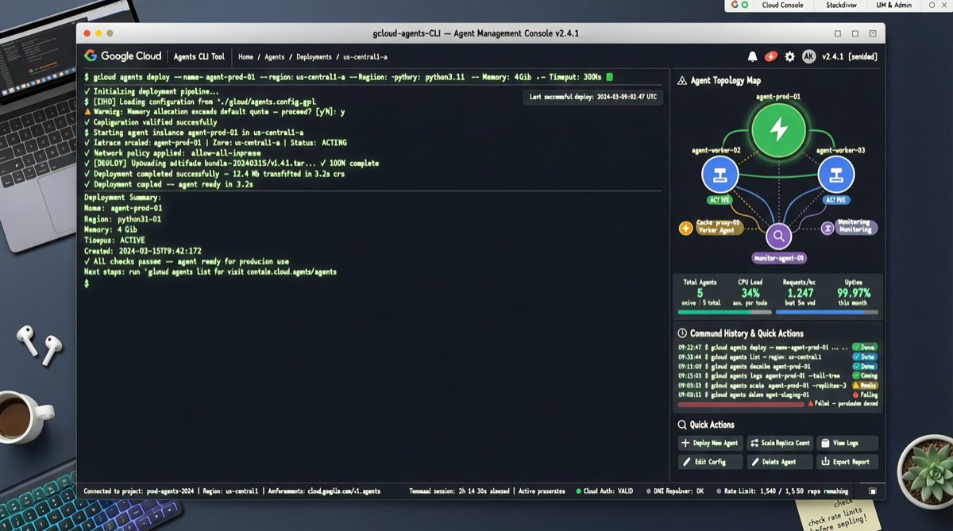Click the Failed warning triangle icon

tap(810, 403)
